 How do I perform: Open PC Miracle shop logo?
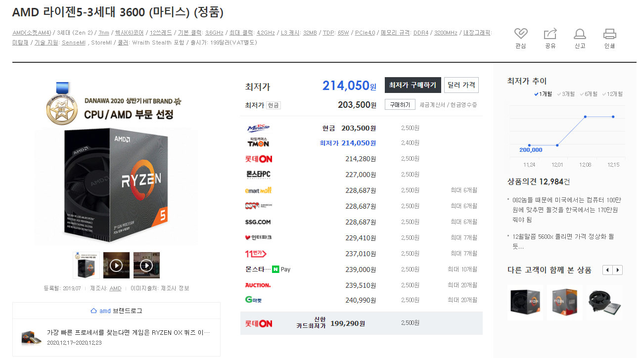(x=258, y=128)
